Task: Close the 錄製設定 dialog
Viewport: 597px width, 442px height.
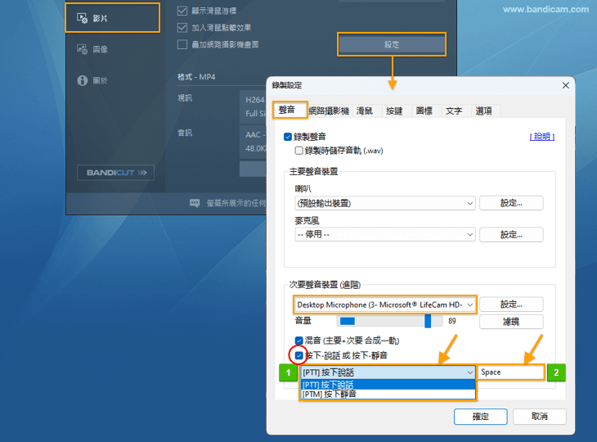Action: coord(565,85)
